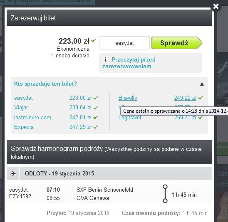
Task: Click the checkmark beside lastminute.com price
Action: point(96,117)
